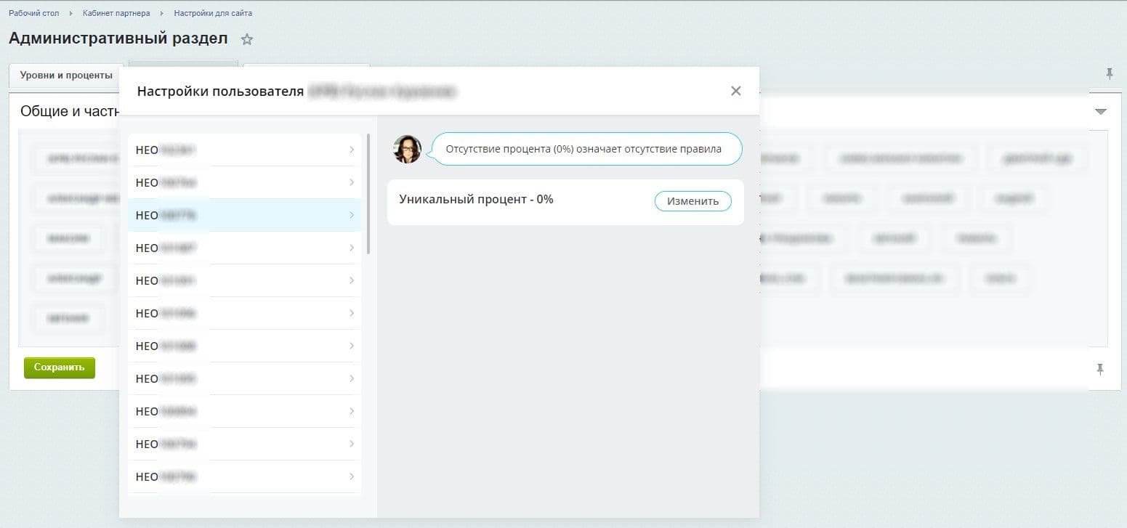
Task: Add page to favorites with star icon
Action: point(247,40)
